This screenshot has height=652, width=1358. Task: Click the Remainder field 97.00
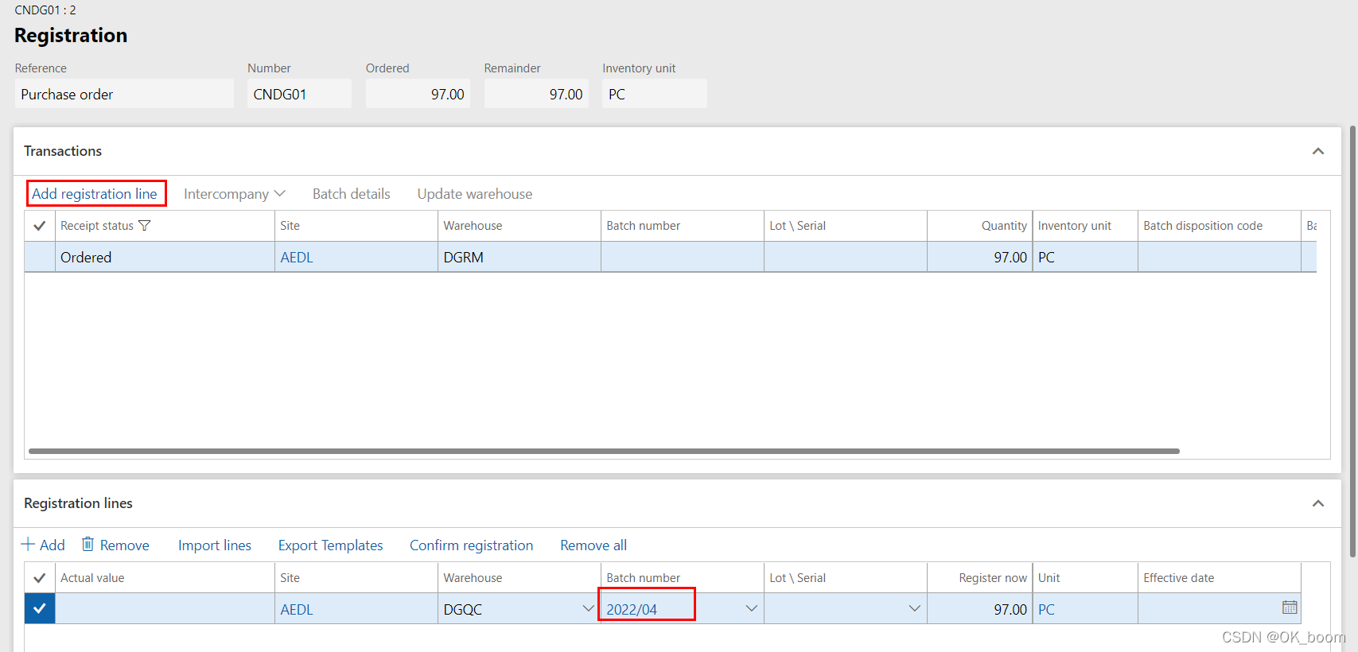536,94
